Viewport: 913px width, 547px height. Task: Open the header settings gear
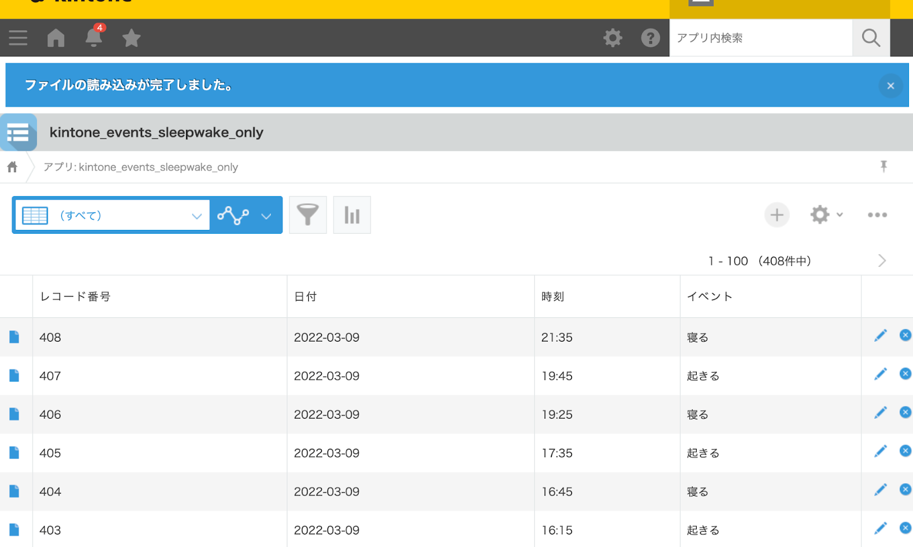[613, 38]
